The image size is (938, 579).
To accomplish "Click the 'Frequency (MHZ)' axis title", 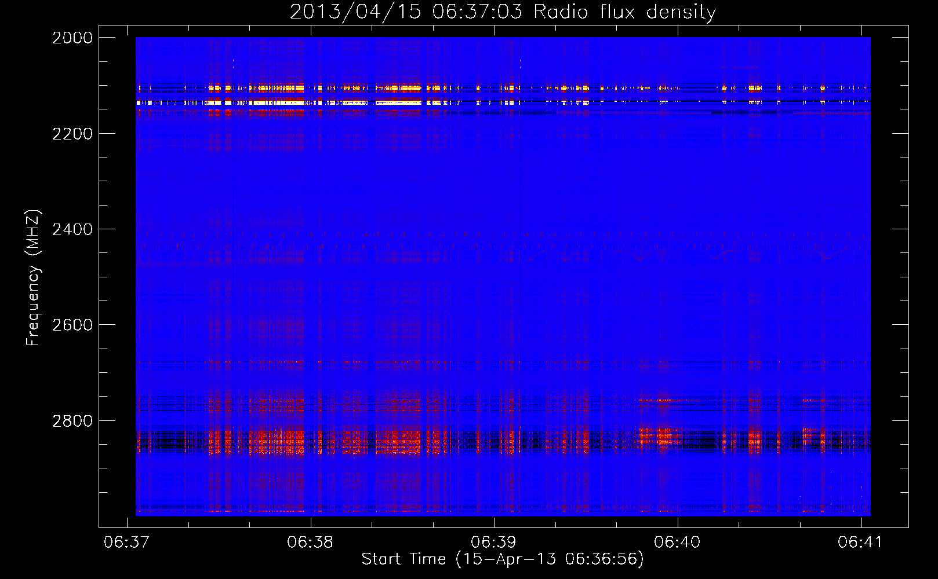I will click(34, 278).
